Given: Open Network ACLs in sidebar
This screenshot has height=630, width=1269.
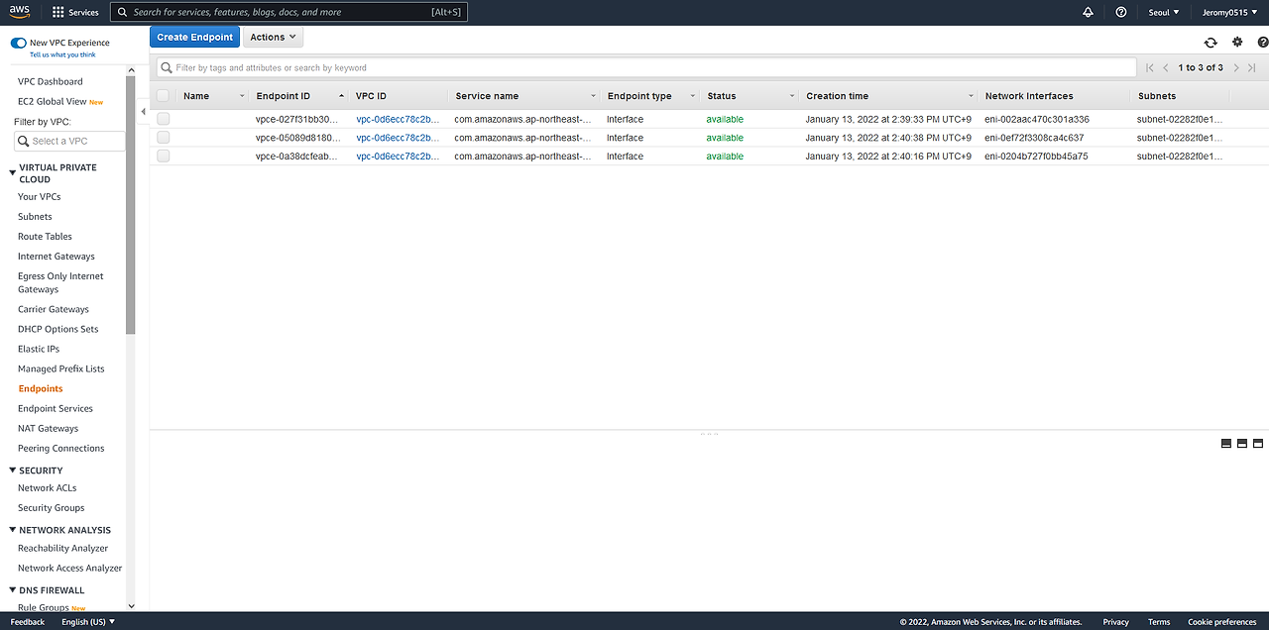Looking at the screenshot, I should (x=47, y=488).
